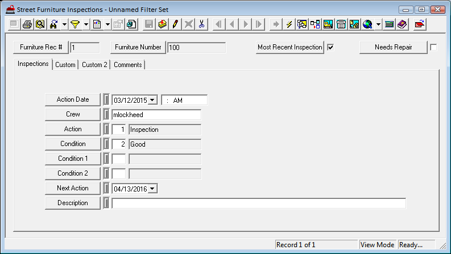Screen dimensions: 451x254
Task: Click the yellow lightning bolt icon
Action: [x=289, y=24]
